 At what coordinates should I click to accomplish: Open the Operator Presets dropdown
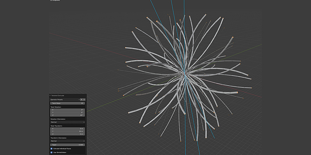[x=65, y=100]
